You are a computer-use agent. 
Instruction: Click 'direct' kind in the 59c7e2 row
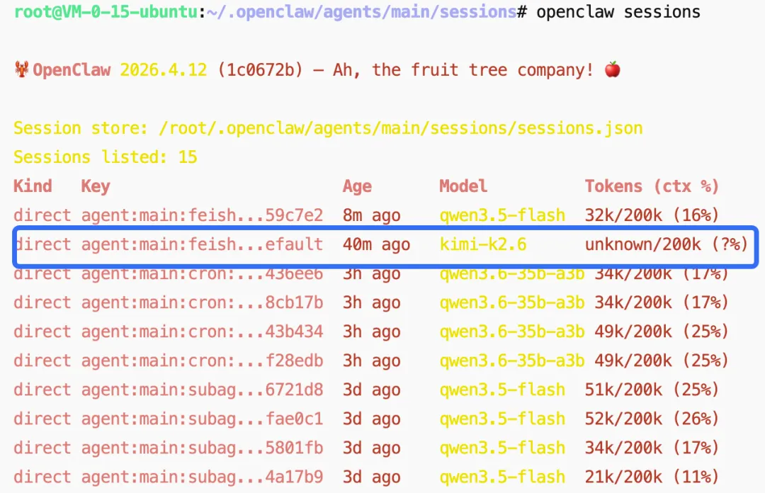click(42, 215)
